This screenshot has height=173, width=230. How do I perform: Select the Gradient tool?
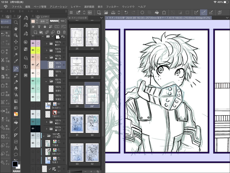[16, 101]
